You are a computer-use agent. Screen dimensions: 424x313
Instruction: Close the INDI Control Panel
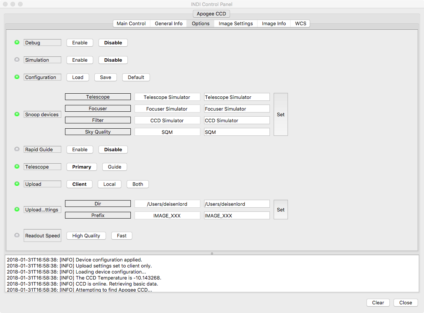[x=406, y=303]
